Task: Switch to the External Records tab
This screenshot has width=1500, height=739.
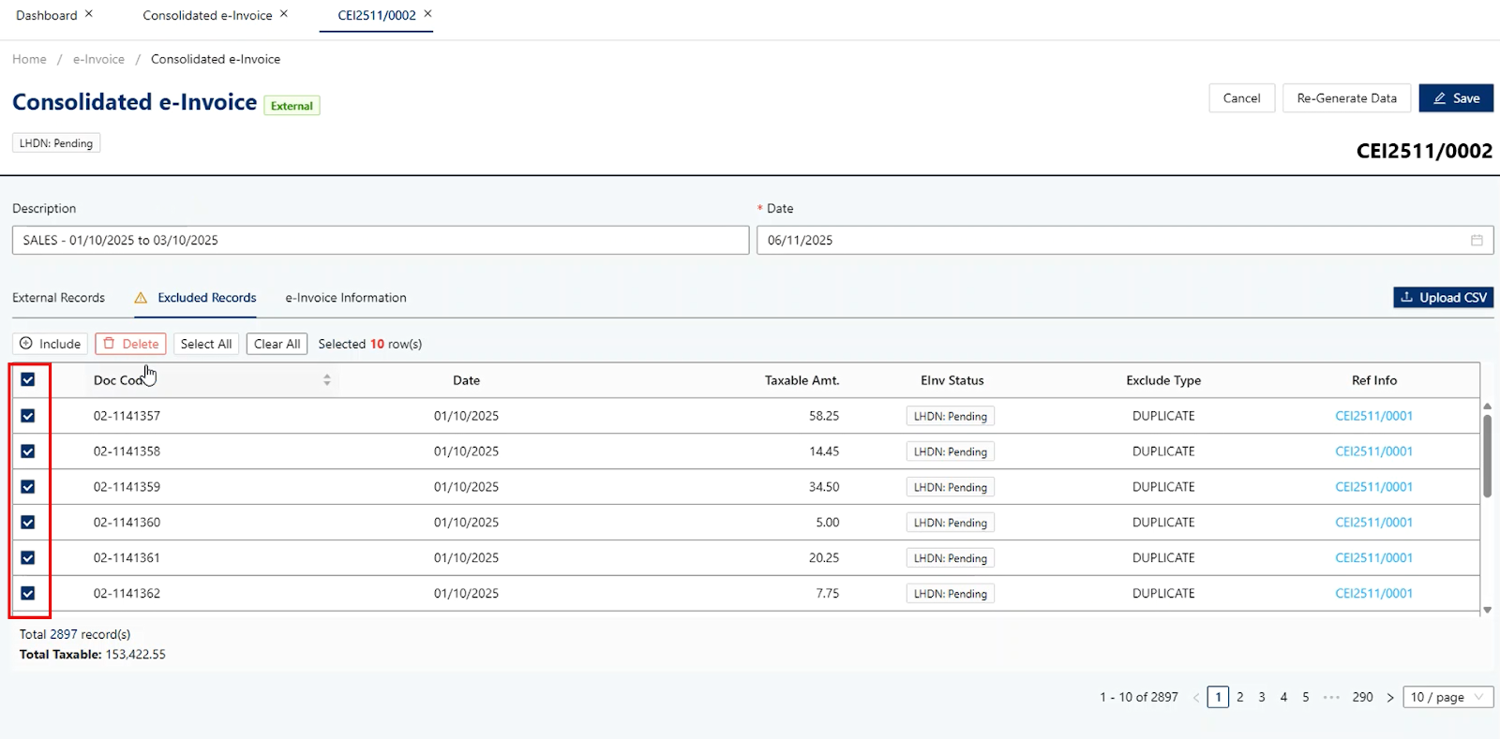Action: click(x=58, y=298)
